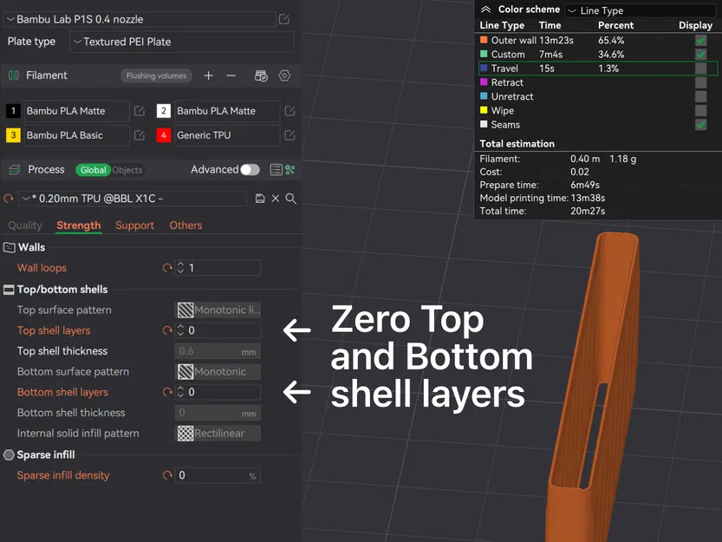Image resolution: width=722 pixels, height=542 pixels.
Task: Open the printer preset dropdown
Action: 139,19
